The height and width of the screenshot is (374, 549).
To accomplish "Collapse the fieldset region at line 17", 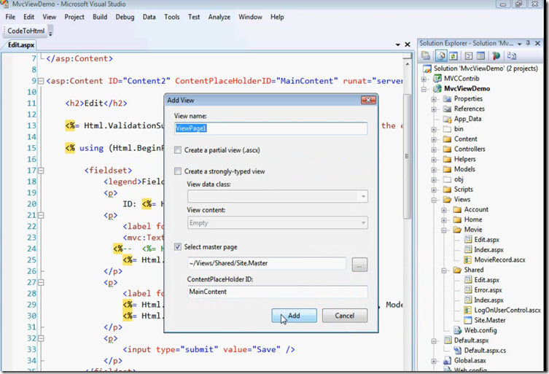I will [41, 171].
